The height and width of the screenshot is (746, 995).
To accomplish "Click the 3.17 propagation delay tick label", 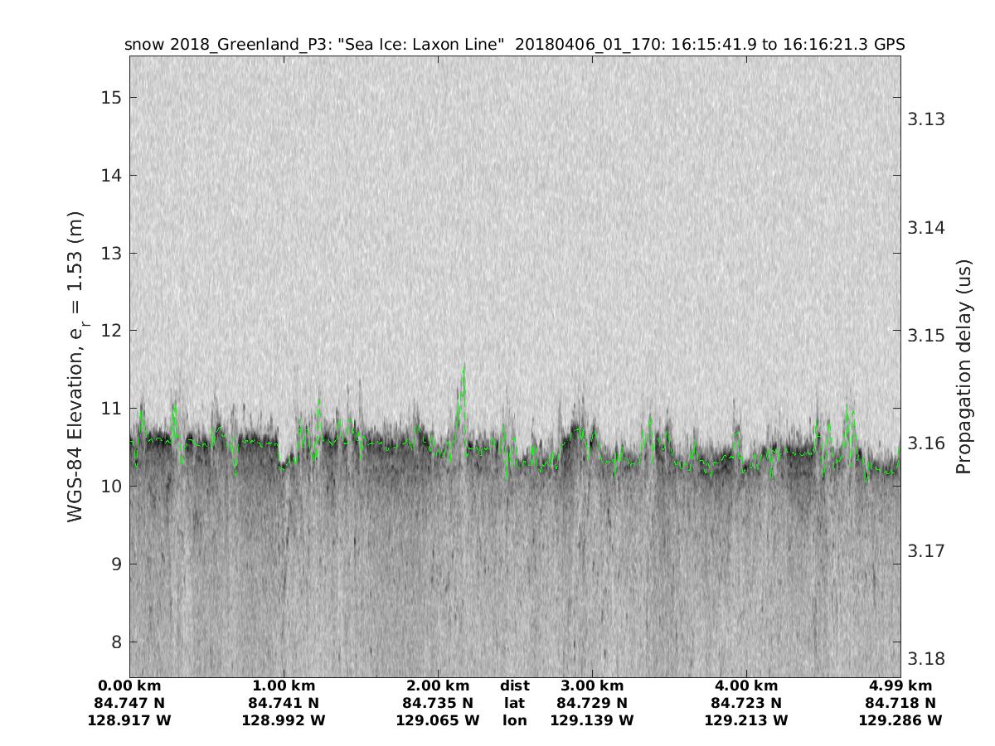I will tap(927, 551).
